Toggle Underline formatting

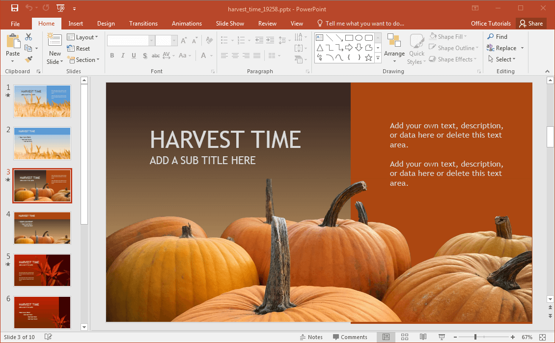point(134,55)
